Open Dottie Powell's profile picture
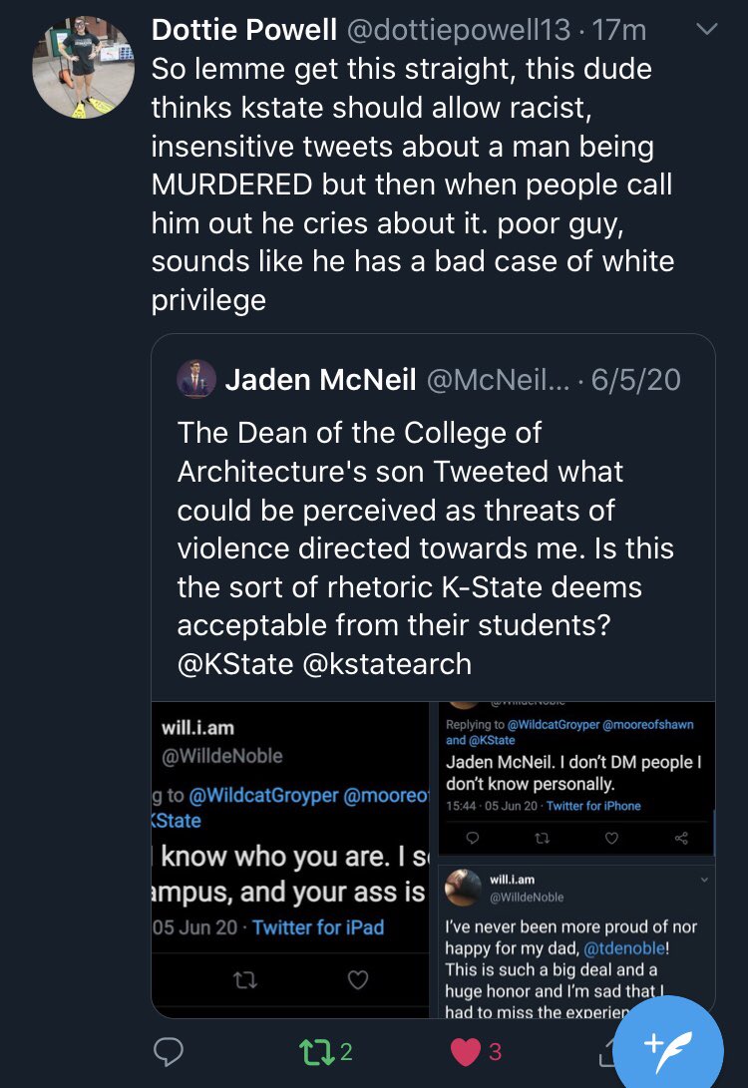Screen dimensions: 748x1088 point(83,67)
